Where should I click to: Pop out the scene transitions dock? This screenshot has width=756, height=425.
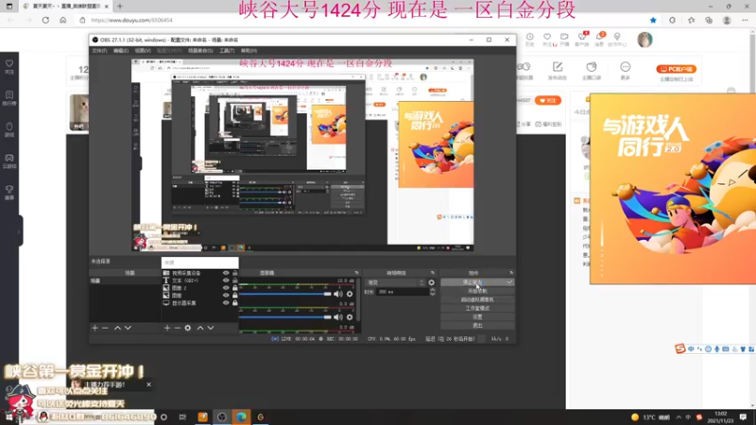tap(433, 273)
